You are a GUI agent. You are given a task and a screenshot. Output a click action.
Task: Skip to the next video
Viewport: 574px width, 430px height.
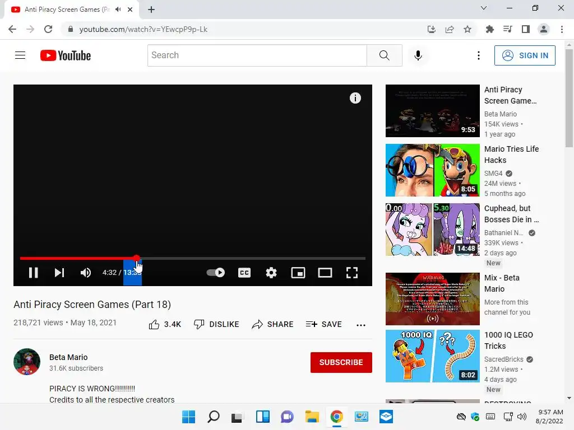click(x=59, y=273)
